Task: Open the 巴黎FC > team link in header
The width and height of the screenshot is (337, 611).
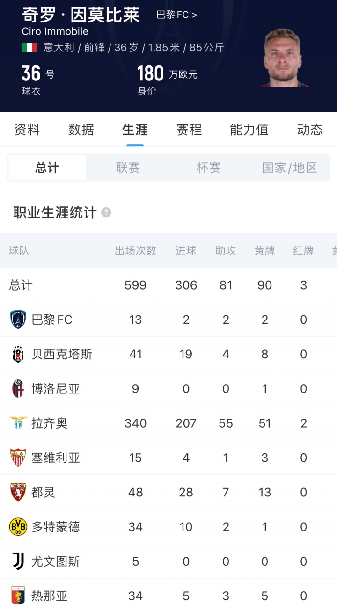Action: pos(177,15)
